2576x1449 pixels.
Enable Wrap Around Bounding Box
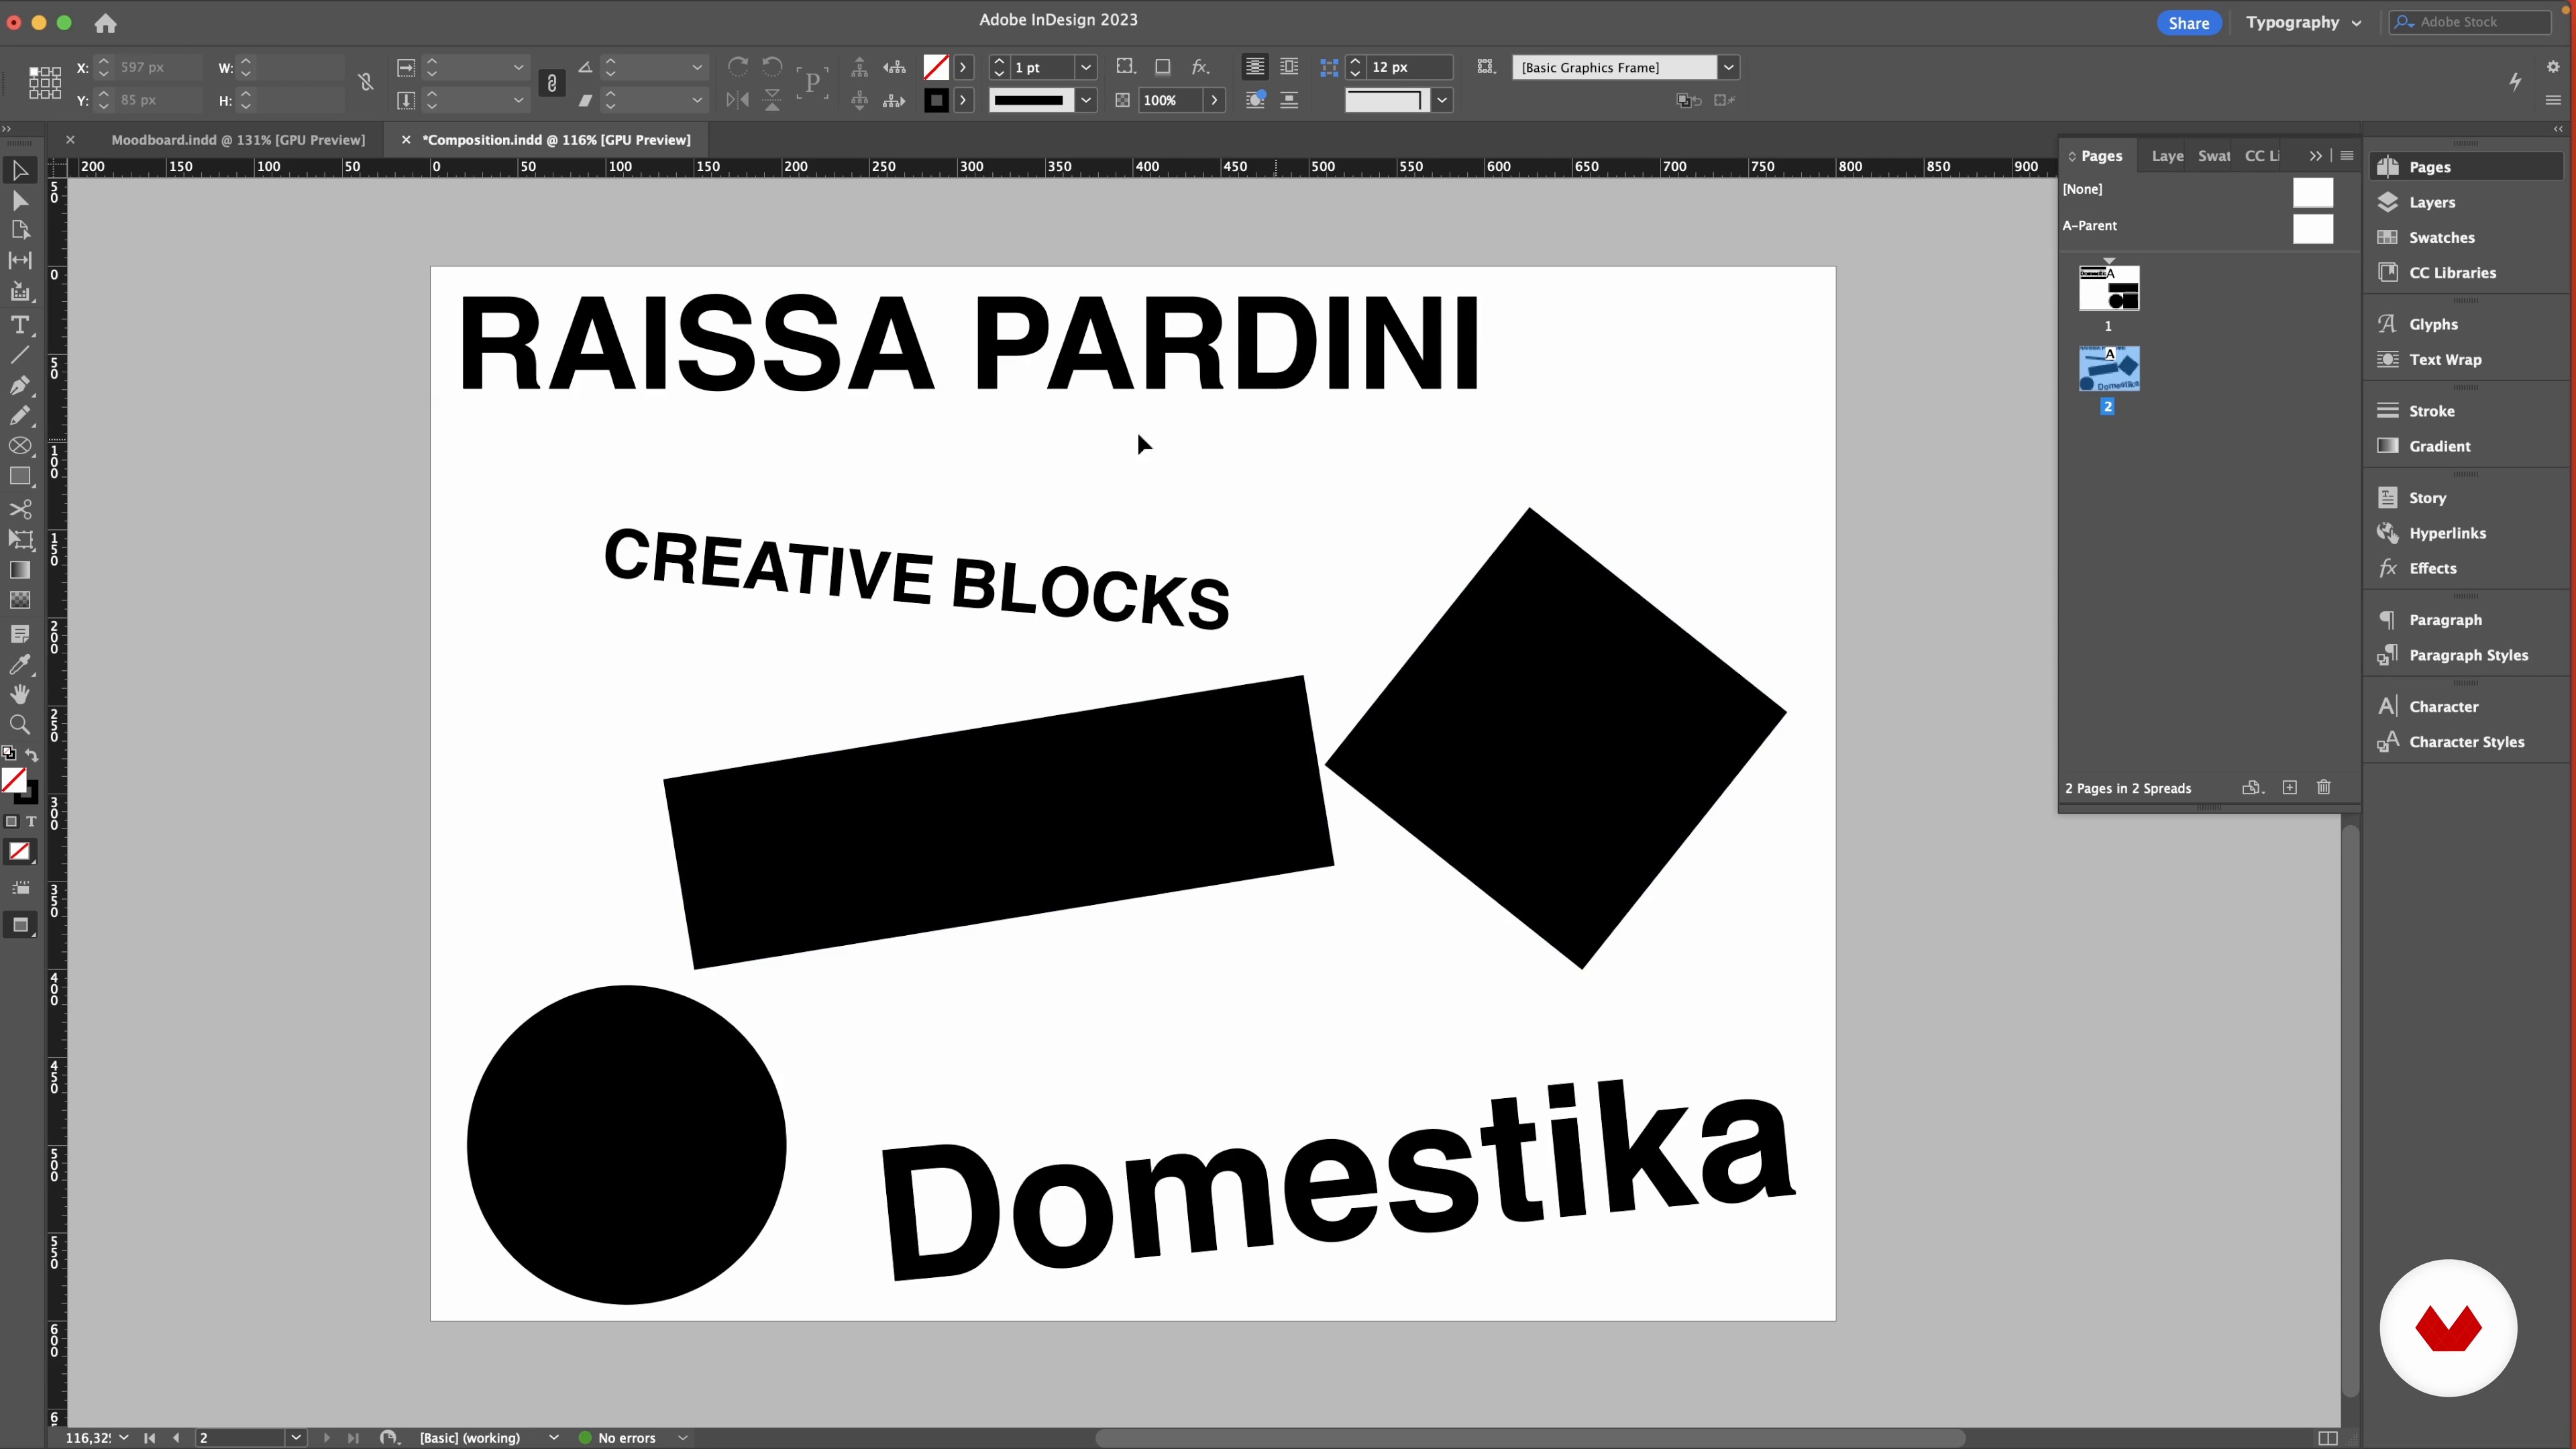click(1289, 67)
